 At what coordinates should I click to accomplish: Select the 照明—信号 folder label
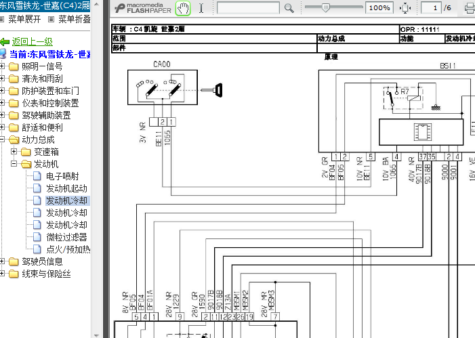click(42, 66)
